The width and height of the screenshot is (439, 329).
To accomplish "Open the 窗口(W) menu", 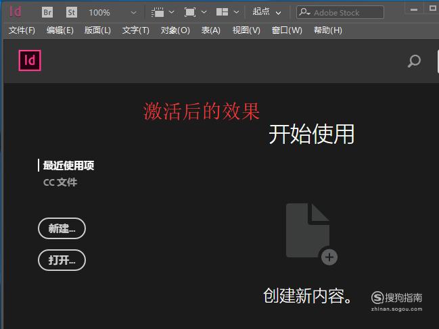I will 287,30.
